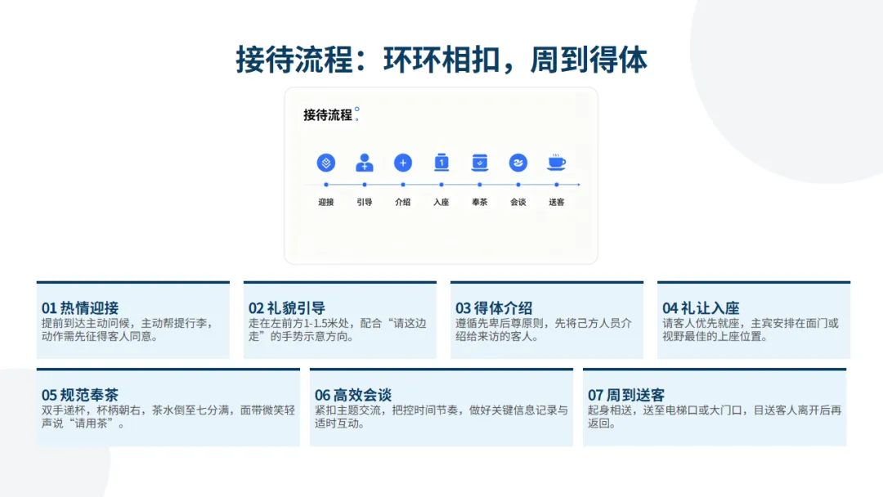Click the 送客 coffee cup icon
883x497 pixels.
coord(557,162)
